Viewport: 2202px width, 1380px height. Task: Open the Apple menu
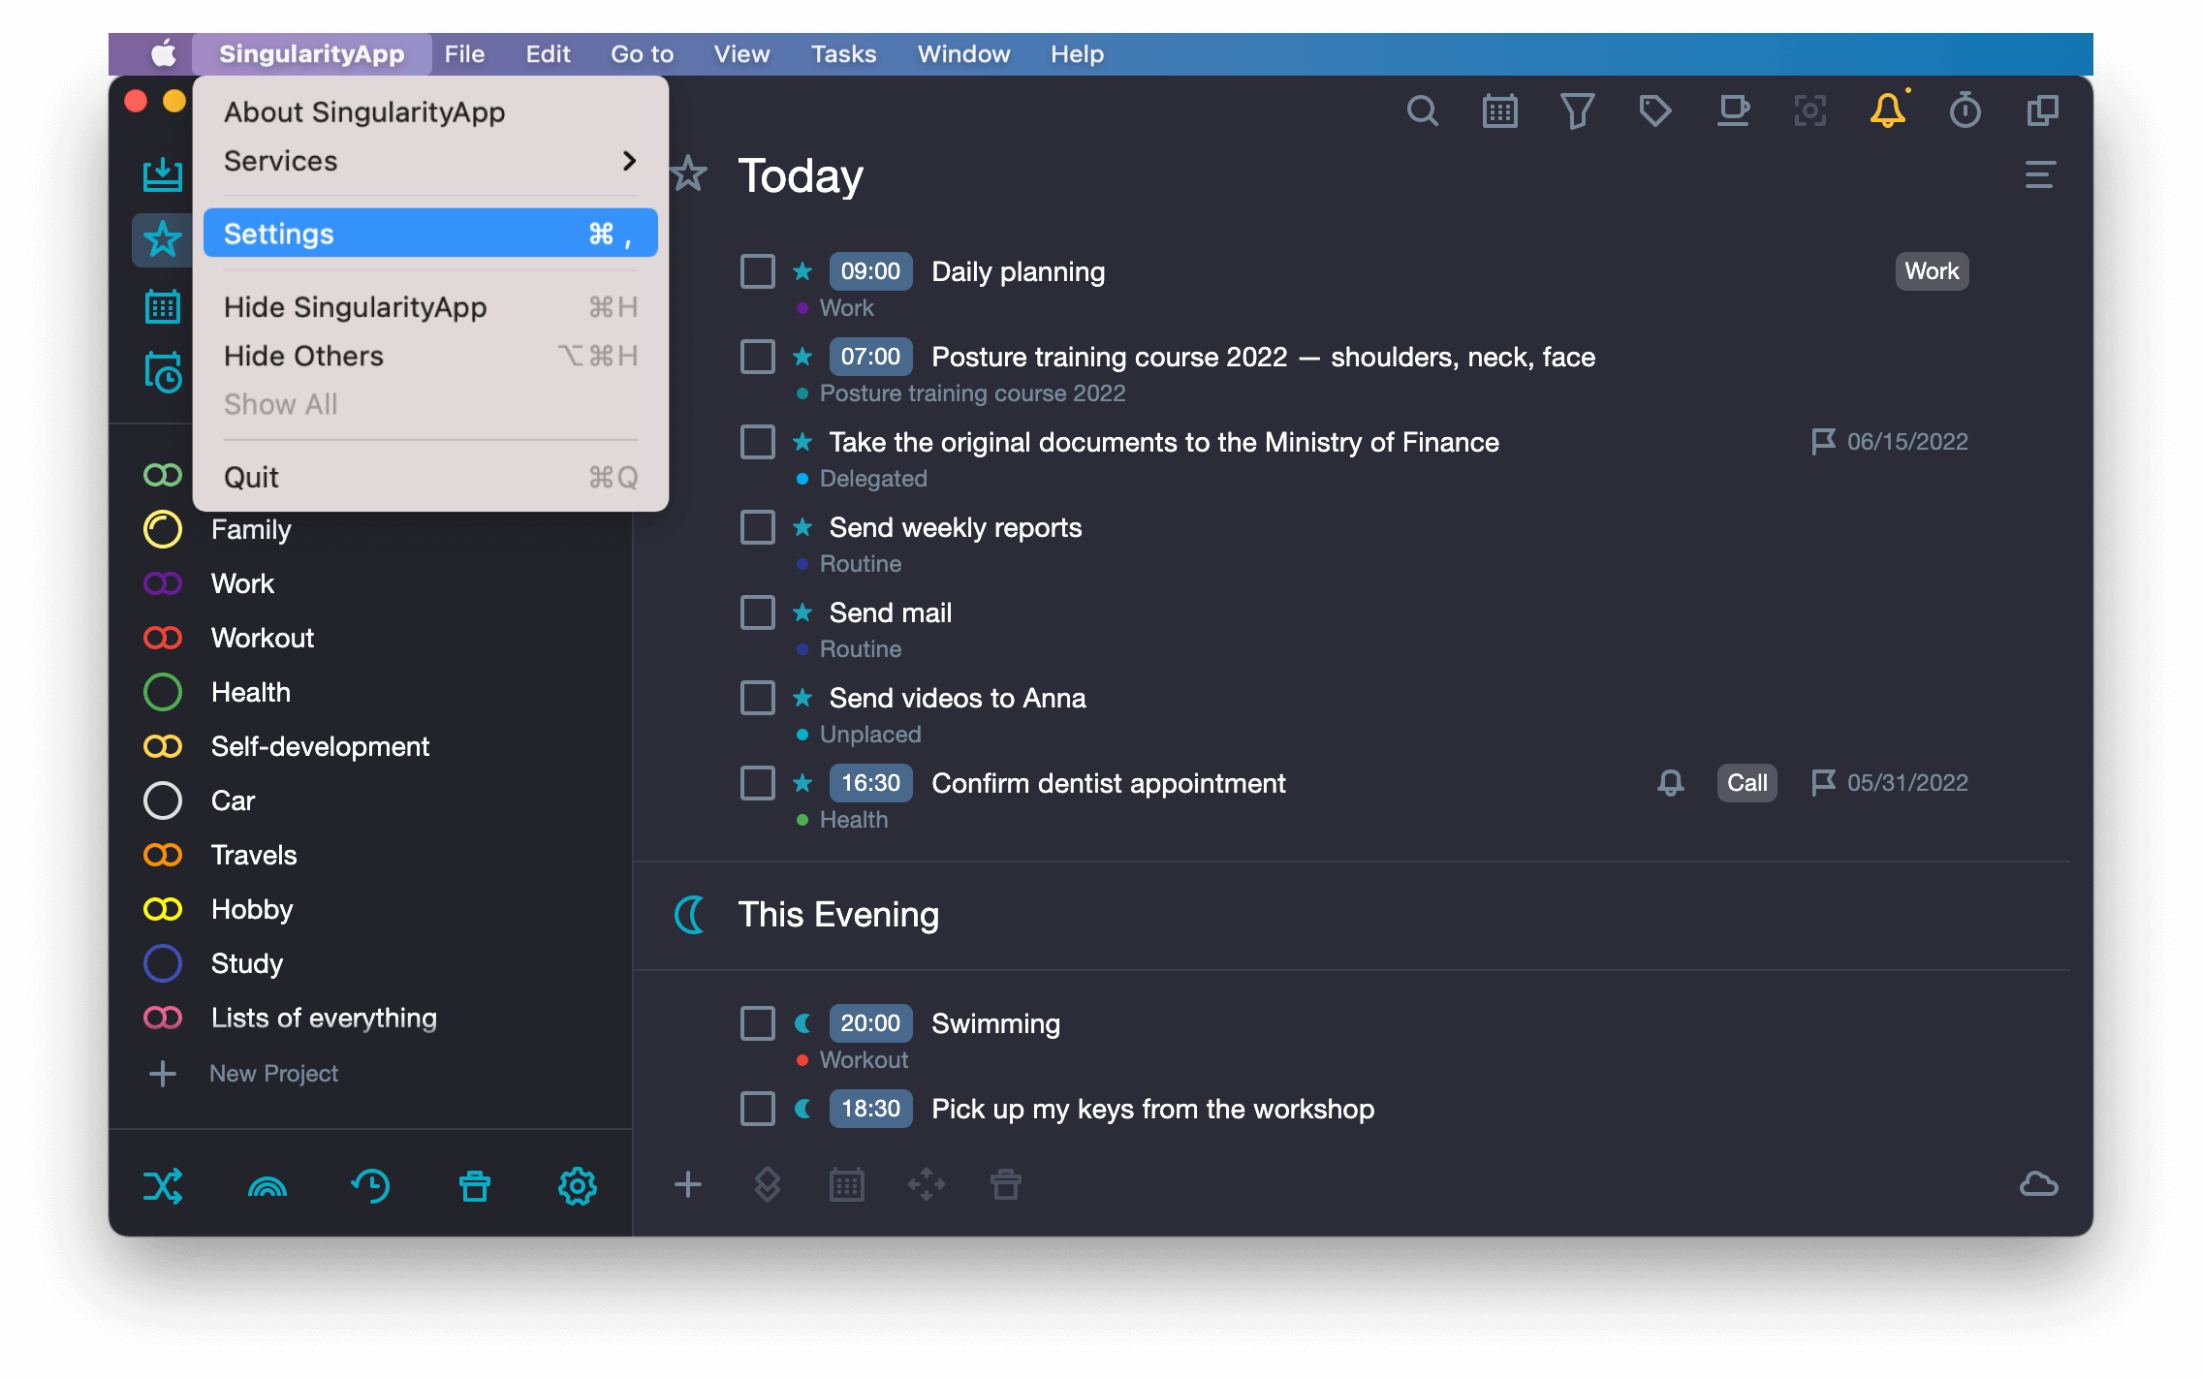[163, 54]
